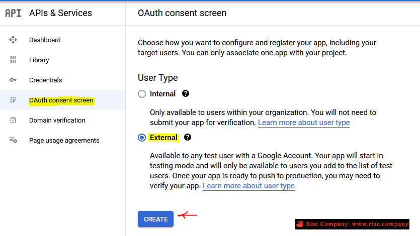Click the API logo icon
This screenshot has height=236, width=420.
13,13
